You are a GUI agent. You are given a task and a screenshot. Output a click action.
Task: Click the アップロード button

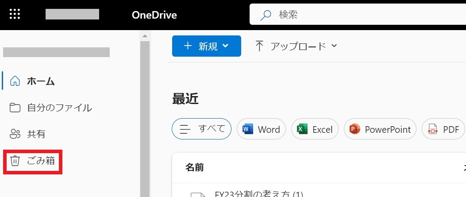tap(296, 46)
